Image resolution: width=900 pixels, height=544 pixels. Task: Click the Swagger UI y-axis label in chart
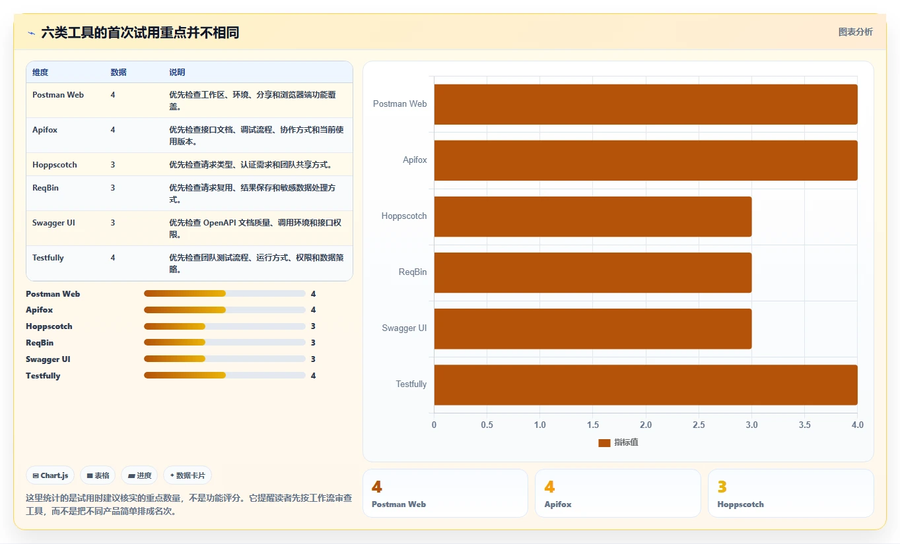(x=404, y=328)
